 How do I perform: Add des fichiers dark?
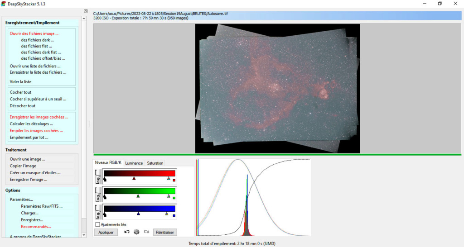point(38,40)
